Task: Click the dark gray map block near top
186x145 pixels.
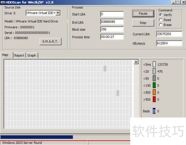Action: point(105,68)
